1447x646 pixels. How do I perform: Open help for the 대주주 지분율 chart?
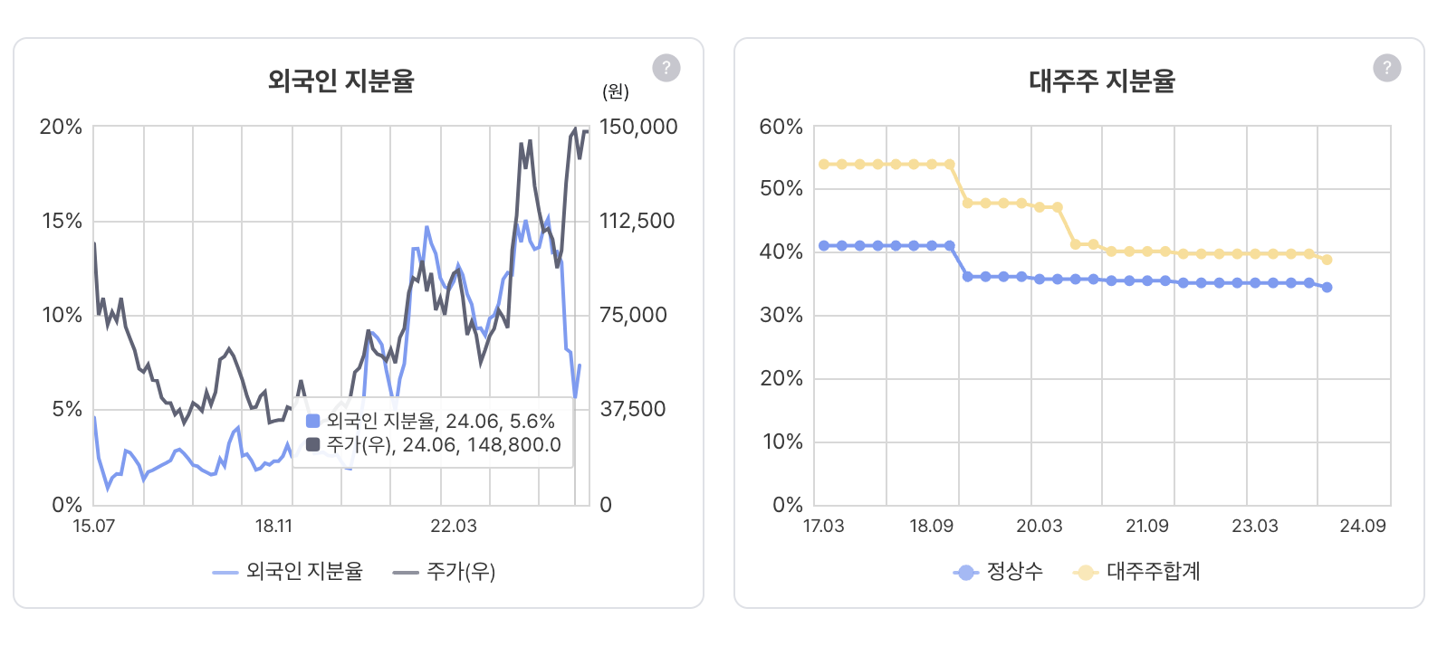1386,68
